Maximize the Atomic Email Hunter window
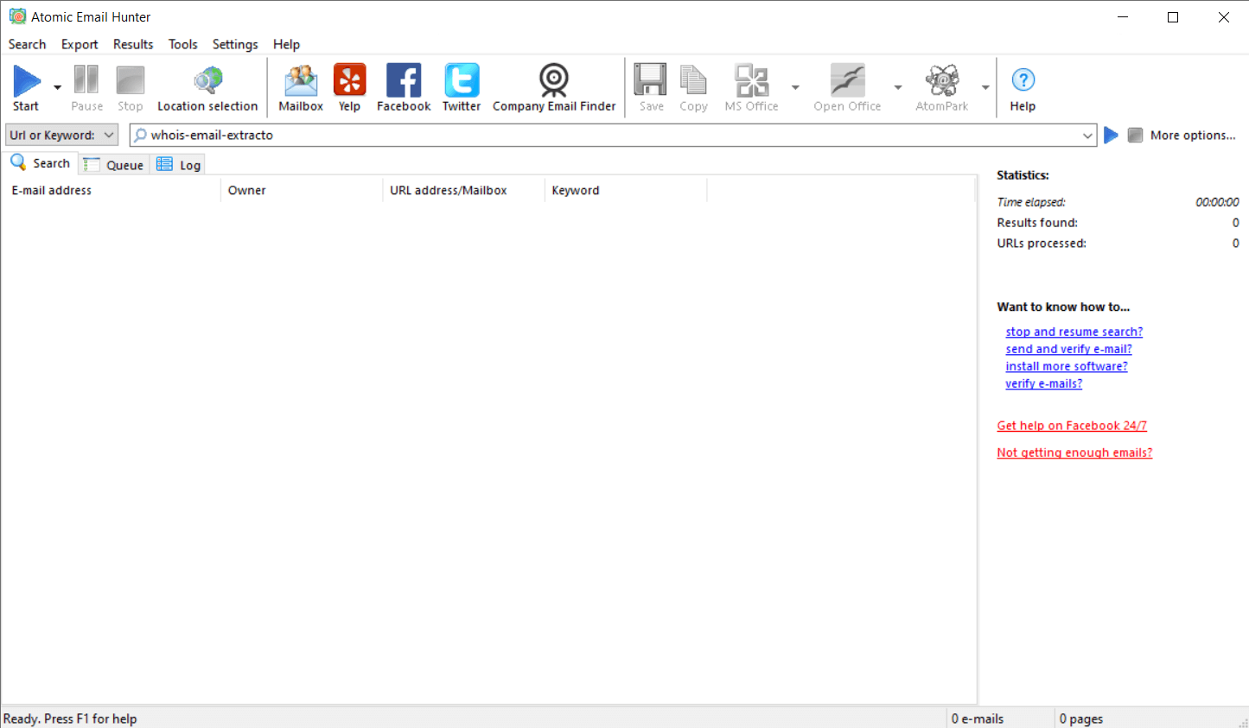 coord(1173,17)
